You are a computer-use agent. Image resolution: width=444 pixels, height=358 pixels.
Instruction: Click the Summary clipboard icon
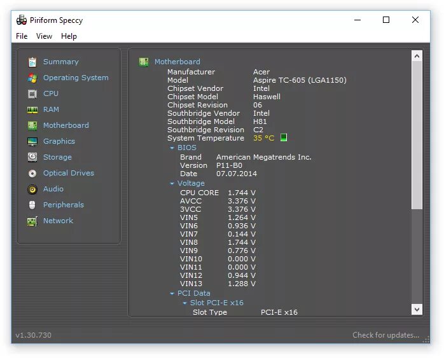pyautogui.click(x=32, y=62)
